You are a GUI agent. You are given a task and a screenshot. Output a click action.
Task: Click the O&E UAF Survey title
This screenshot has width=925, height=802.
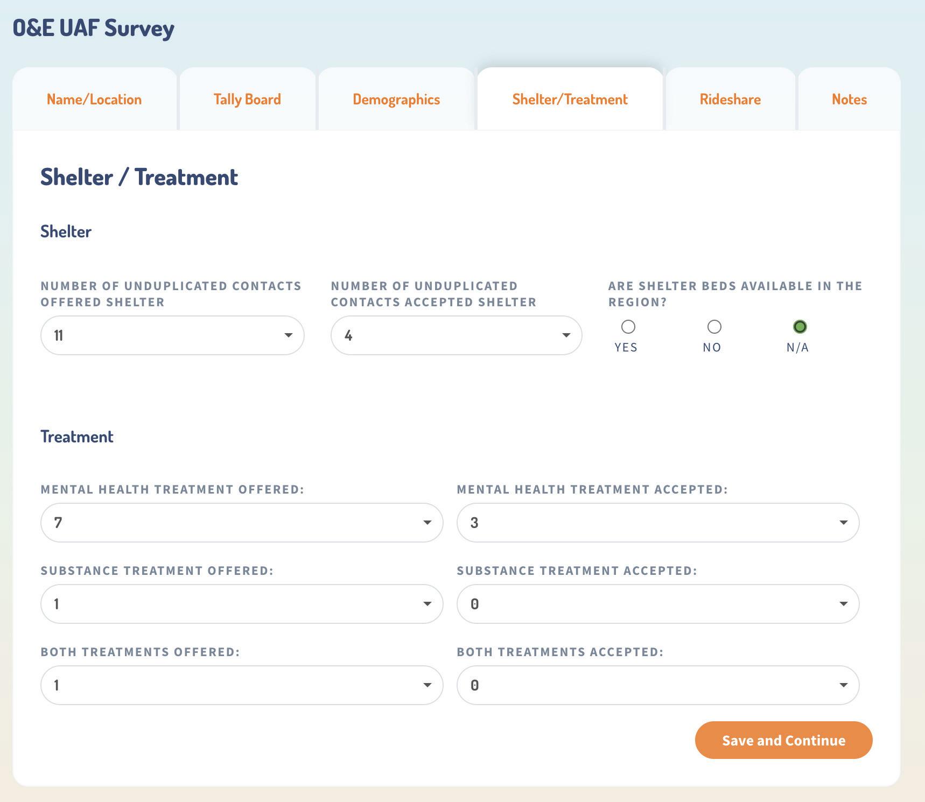pos(94,28)
